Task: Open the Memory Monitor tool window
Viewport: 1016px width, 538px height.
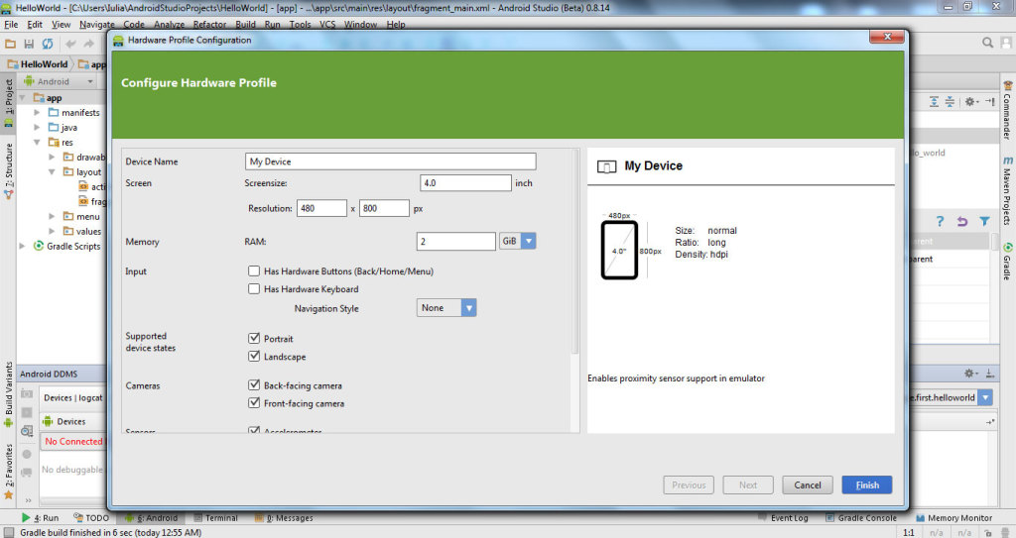Action: (953, 518)
